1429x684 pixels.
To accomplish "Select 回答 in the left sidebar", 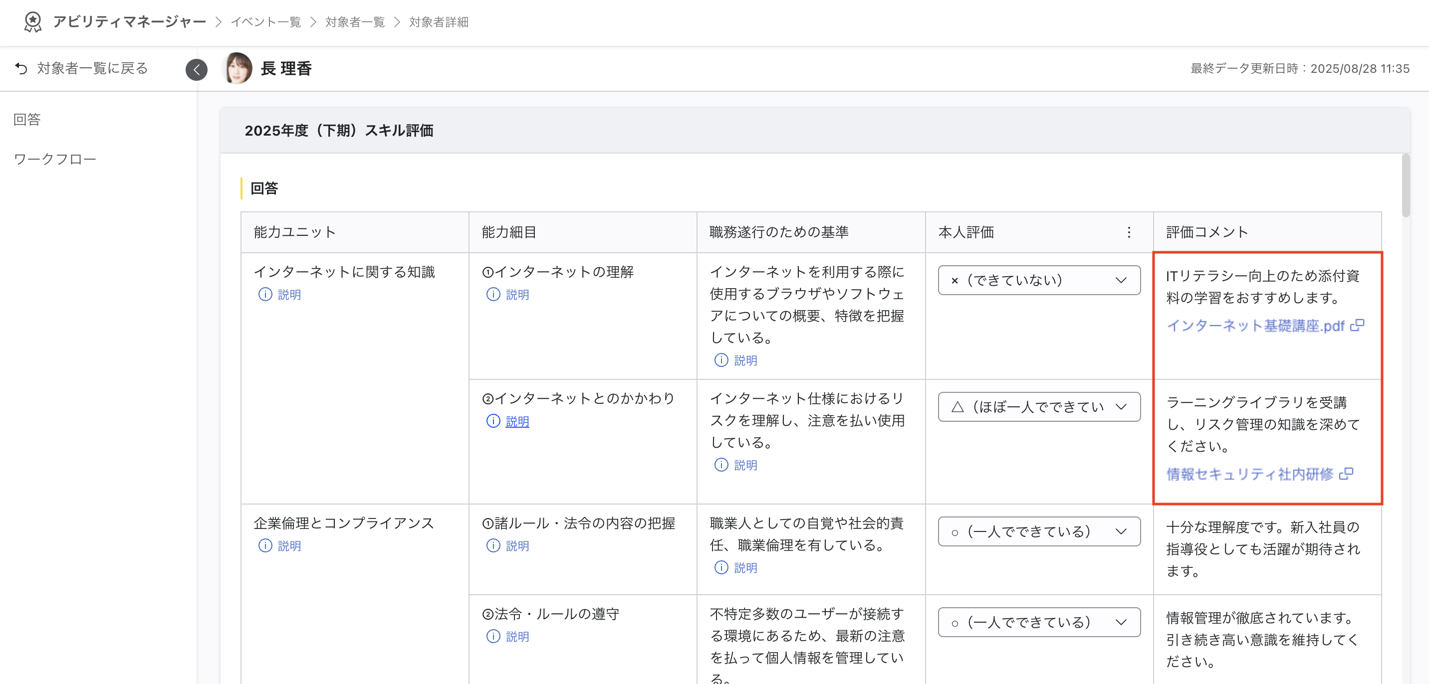I will [26, 119].
